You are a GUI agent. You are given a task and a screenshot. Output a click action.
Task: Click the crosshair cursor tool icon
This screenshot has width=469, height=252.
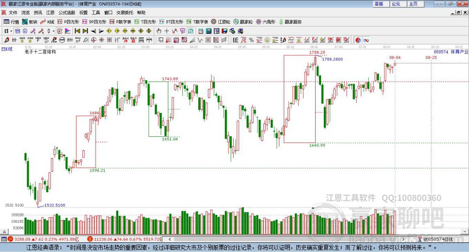point(167,31)
